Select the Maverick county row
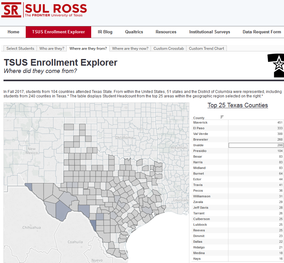 pos(238,122)
